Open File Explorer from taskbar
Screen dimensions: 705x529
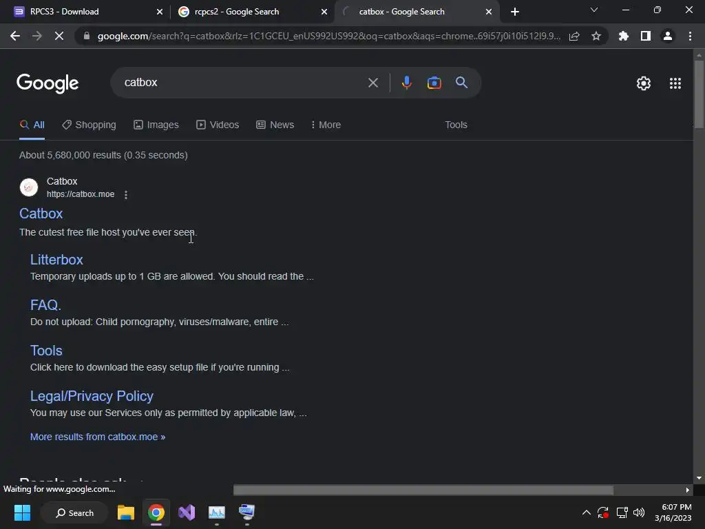[126, 512]
